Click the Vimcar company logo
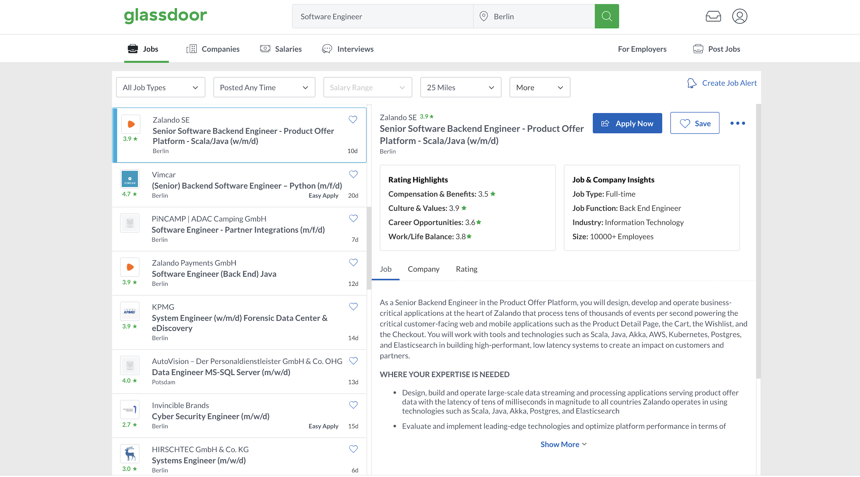Viewport: 860px width, 477px height. click(130, 179)
